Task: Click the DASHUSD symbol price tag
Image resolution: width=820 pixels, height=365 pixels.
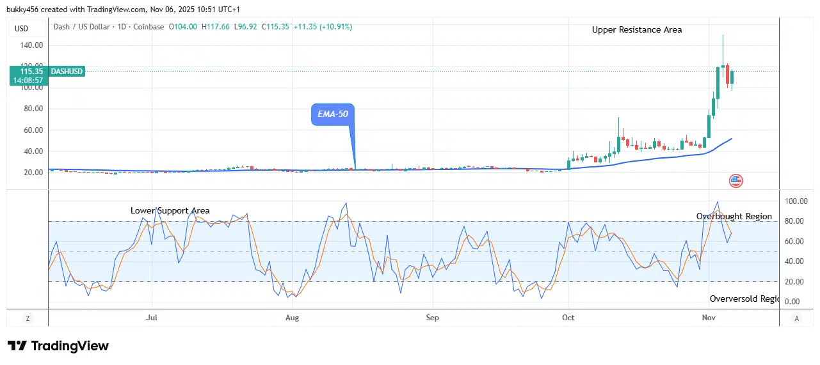Action: (67, 72)
